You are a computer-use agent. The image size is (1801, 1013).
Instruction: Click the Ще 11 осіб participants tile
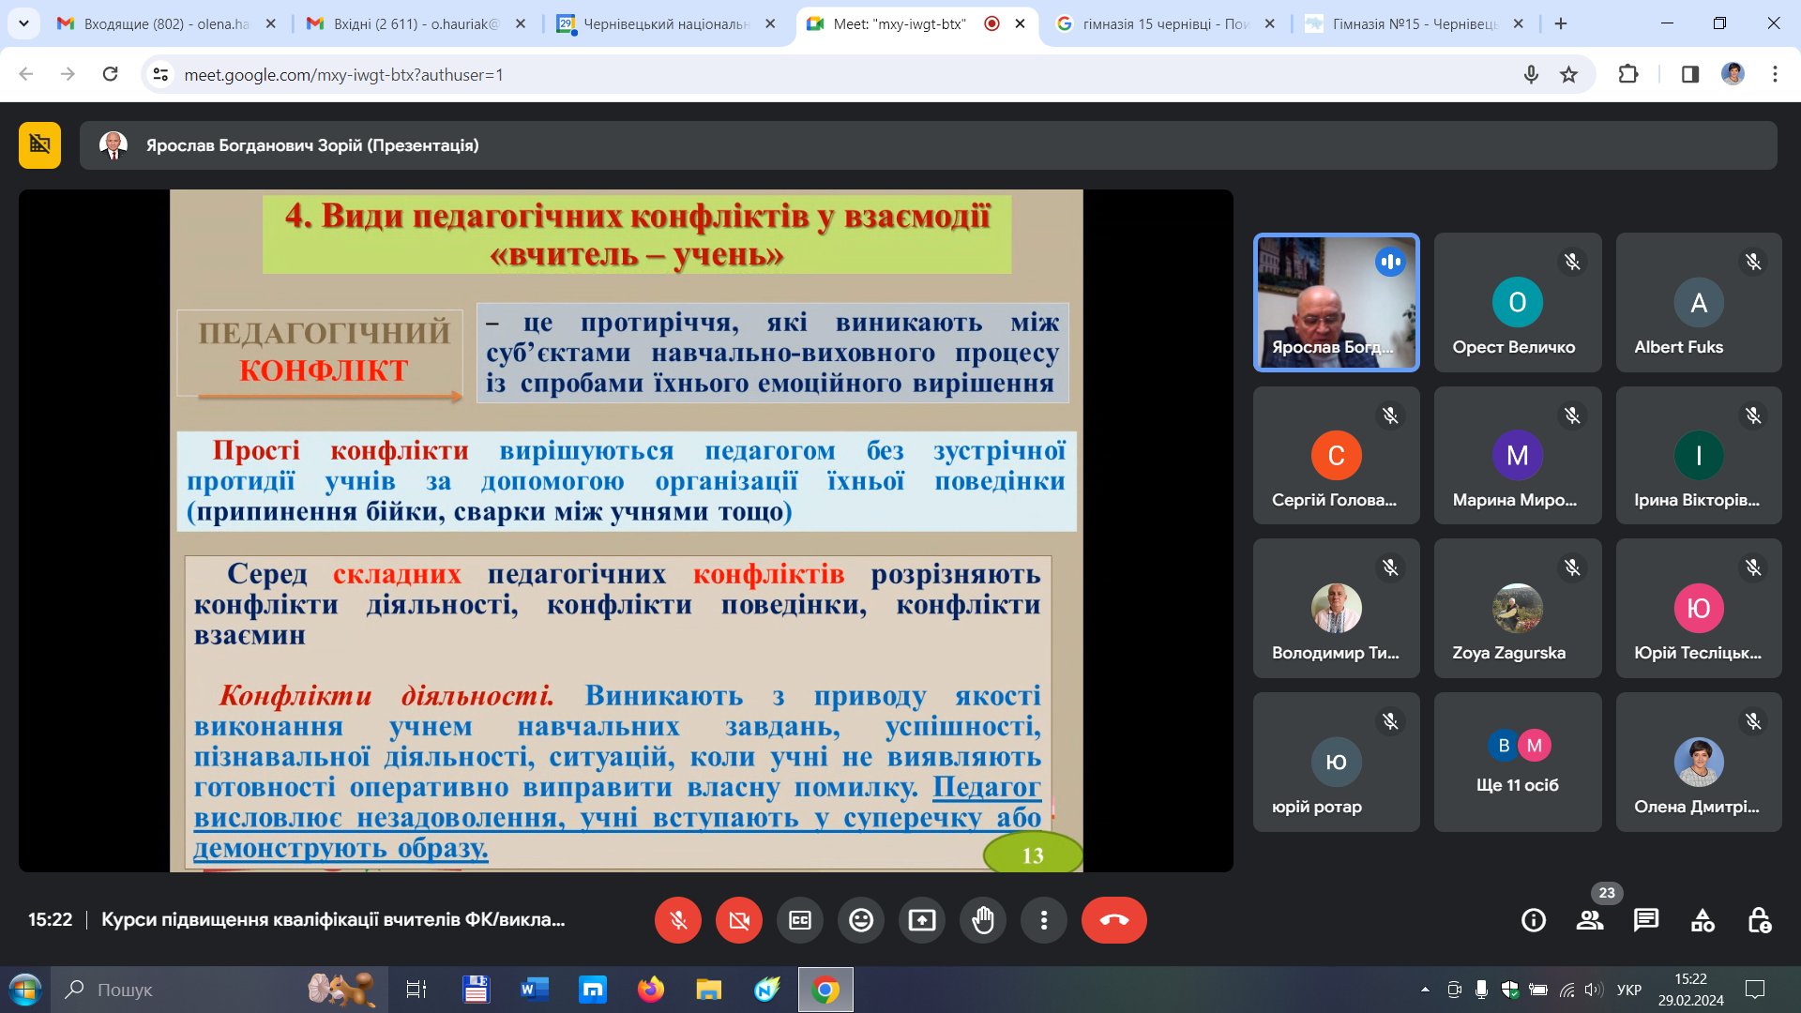tap(1518, 762)
